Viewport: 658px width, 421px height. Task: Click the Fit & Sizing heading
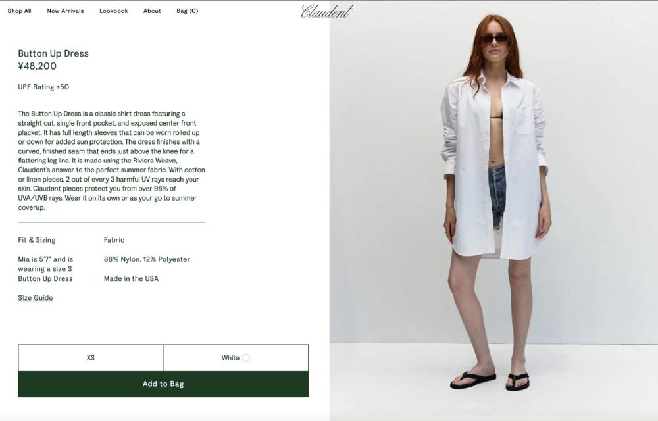[x=36, y=240]
